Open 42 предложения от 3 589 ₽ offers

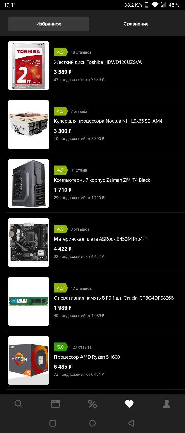point(79,80)
